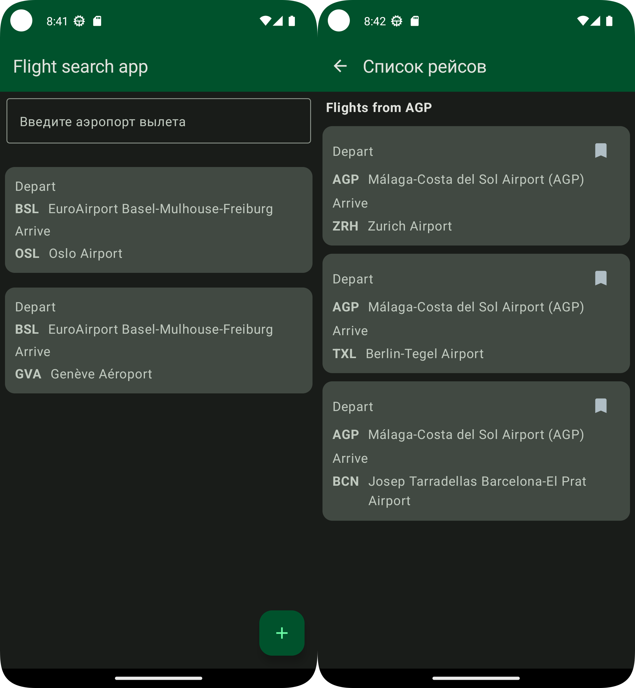
Task: Tap the Flights from AGP heading
Action: click(x=379, y=108)
